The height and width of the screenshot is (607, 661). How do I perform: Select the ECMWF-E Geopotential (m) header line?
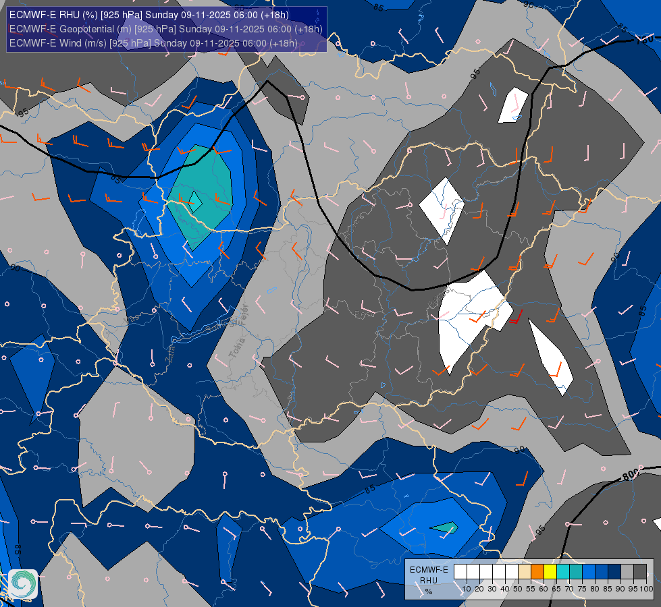165,29
